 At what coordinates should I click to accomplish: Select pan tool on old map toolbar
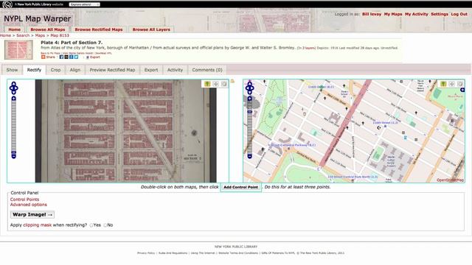[x=224, y=84]
